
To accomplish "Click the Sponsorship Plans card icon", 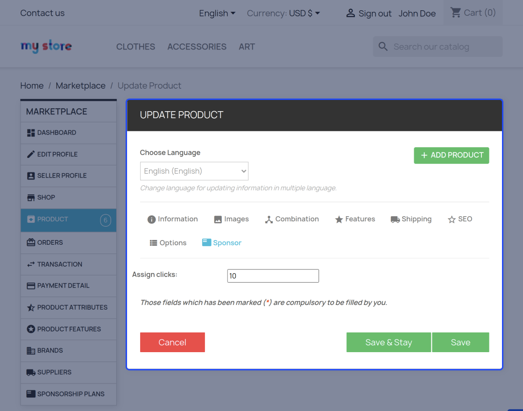I will pyautogui.click(x=31, y=394).
